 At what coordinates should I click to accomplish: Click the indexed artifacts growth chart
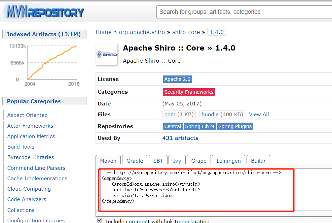[x=44, y=64]
